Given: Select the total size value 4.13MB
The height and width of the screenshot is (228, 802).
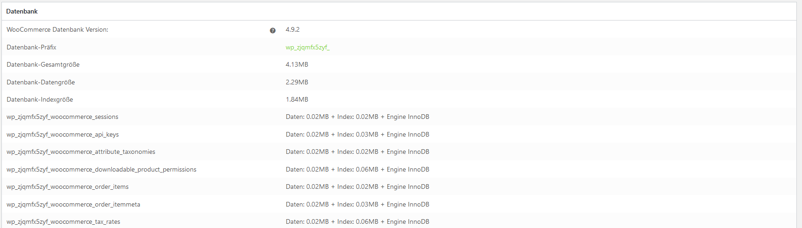Looking at the screenshot, I should pyautogui.click(x=297, y=64).
